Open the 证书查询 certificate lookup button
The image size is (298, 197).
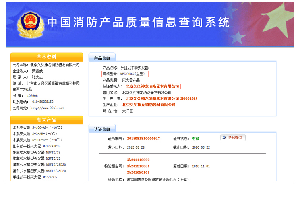[233, 138]
